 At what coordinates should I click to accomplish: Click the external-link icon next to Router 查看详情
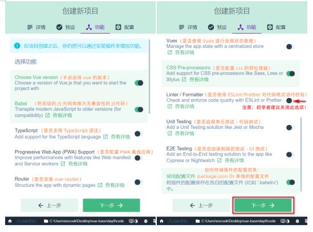click(100, 185)
